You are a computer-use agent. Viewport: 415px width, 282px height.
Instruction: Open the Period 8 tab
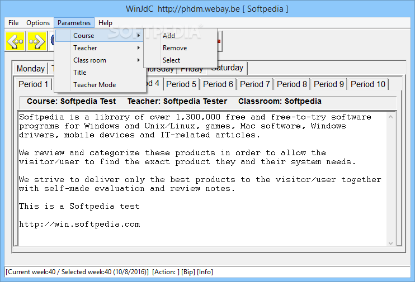[x=292, y=84]
